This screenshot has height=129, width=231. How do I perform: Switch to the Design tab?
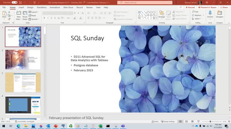[x=30, y=7]
